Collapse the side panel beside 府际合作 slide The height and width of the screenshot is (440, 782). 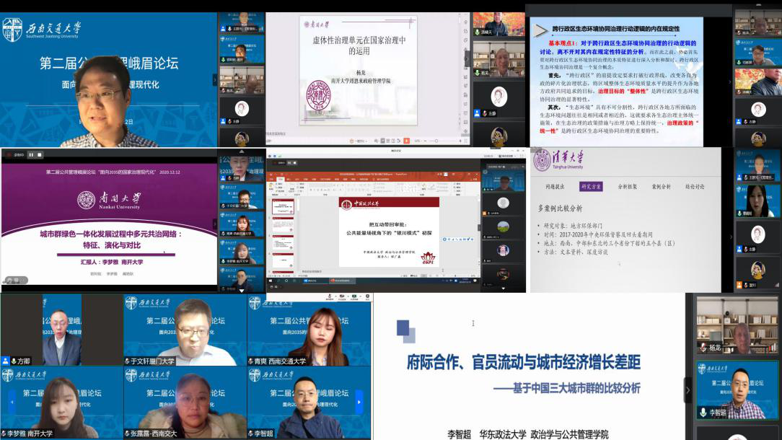(687, 390)
